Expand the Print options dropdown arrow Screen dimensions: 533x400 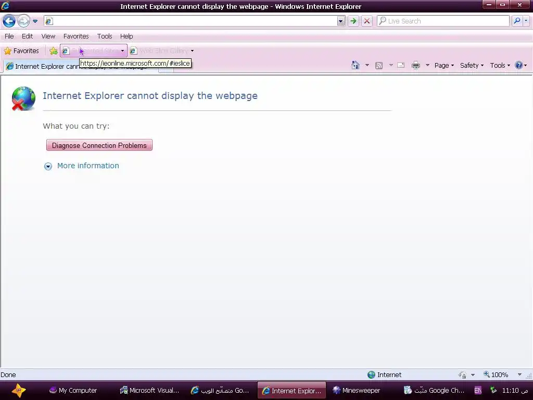tap(428, 65)
